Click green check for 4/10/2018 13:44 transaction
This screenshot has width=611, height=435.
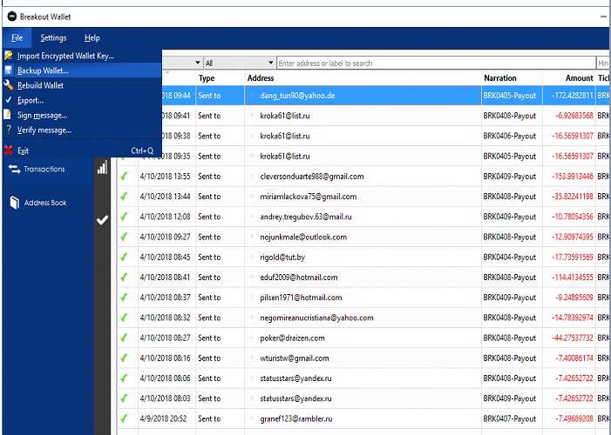pos(124,197)
